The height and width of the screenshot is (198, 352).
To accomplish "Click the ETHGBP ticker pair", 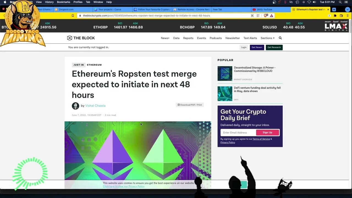I will pos(100,27).
